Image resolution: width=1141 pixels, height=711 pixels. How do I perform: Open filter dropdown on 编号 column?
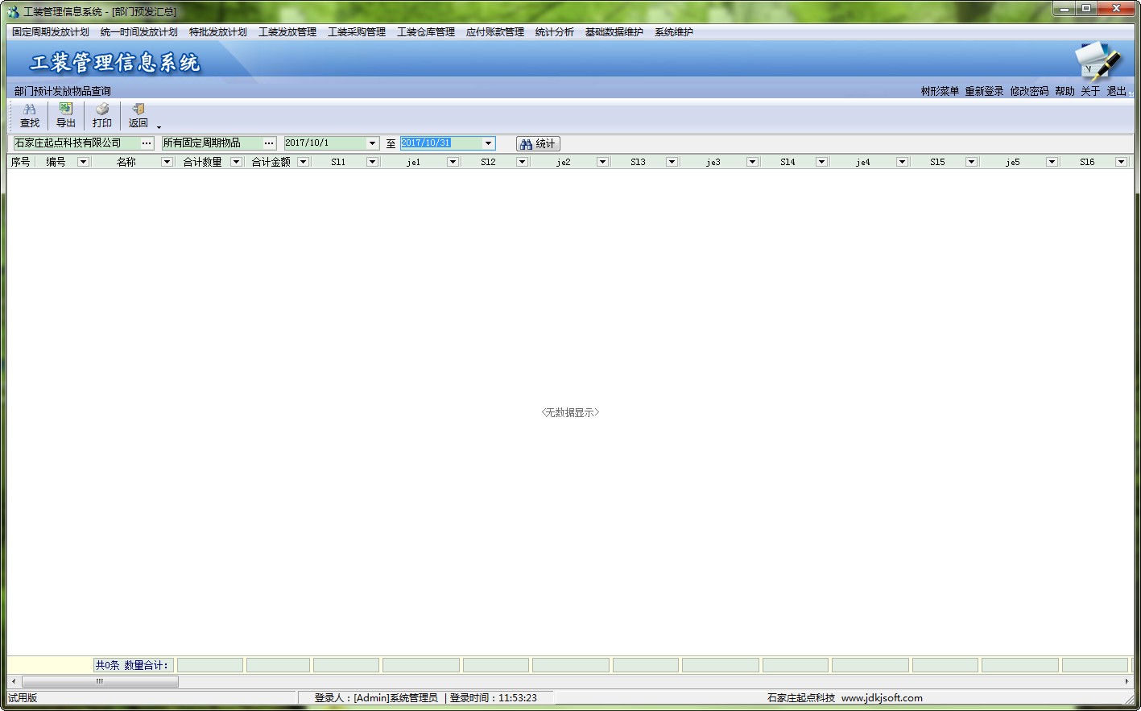pos(83,162)
